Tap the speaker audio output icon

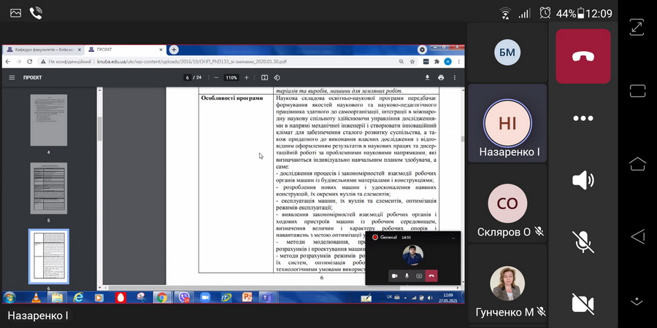tap(583, 180)
